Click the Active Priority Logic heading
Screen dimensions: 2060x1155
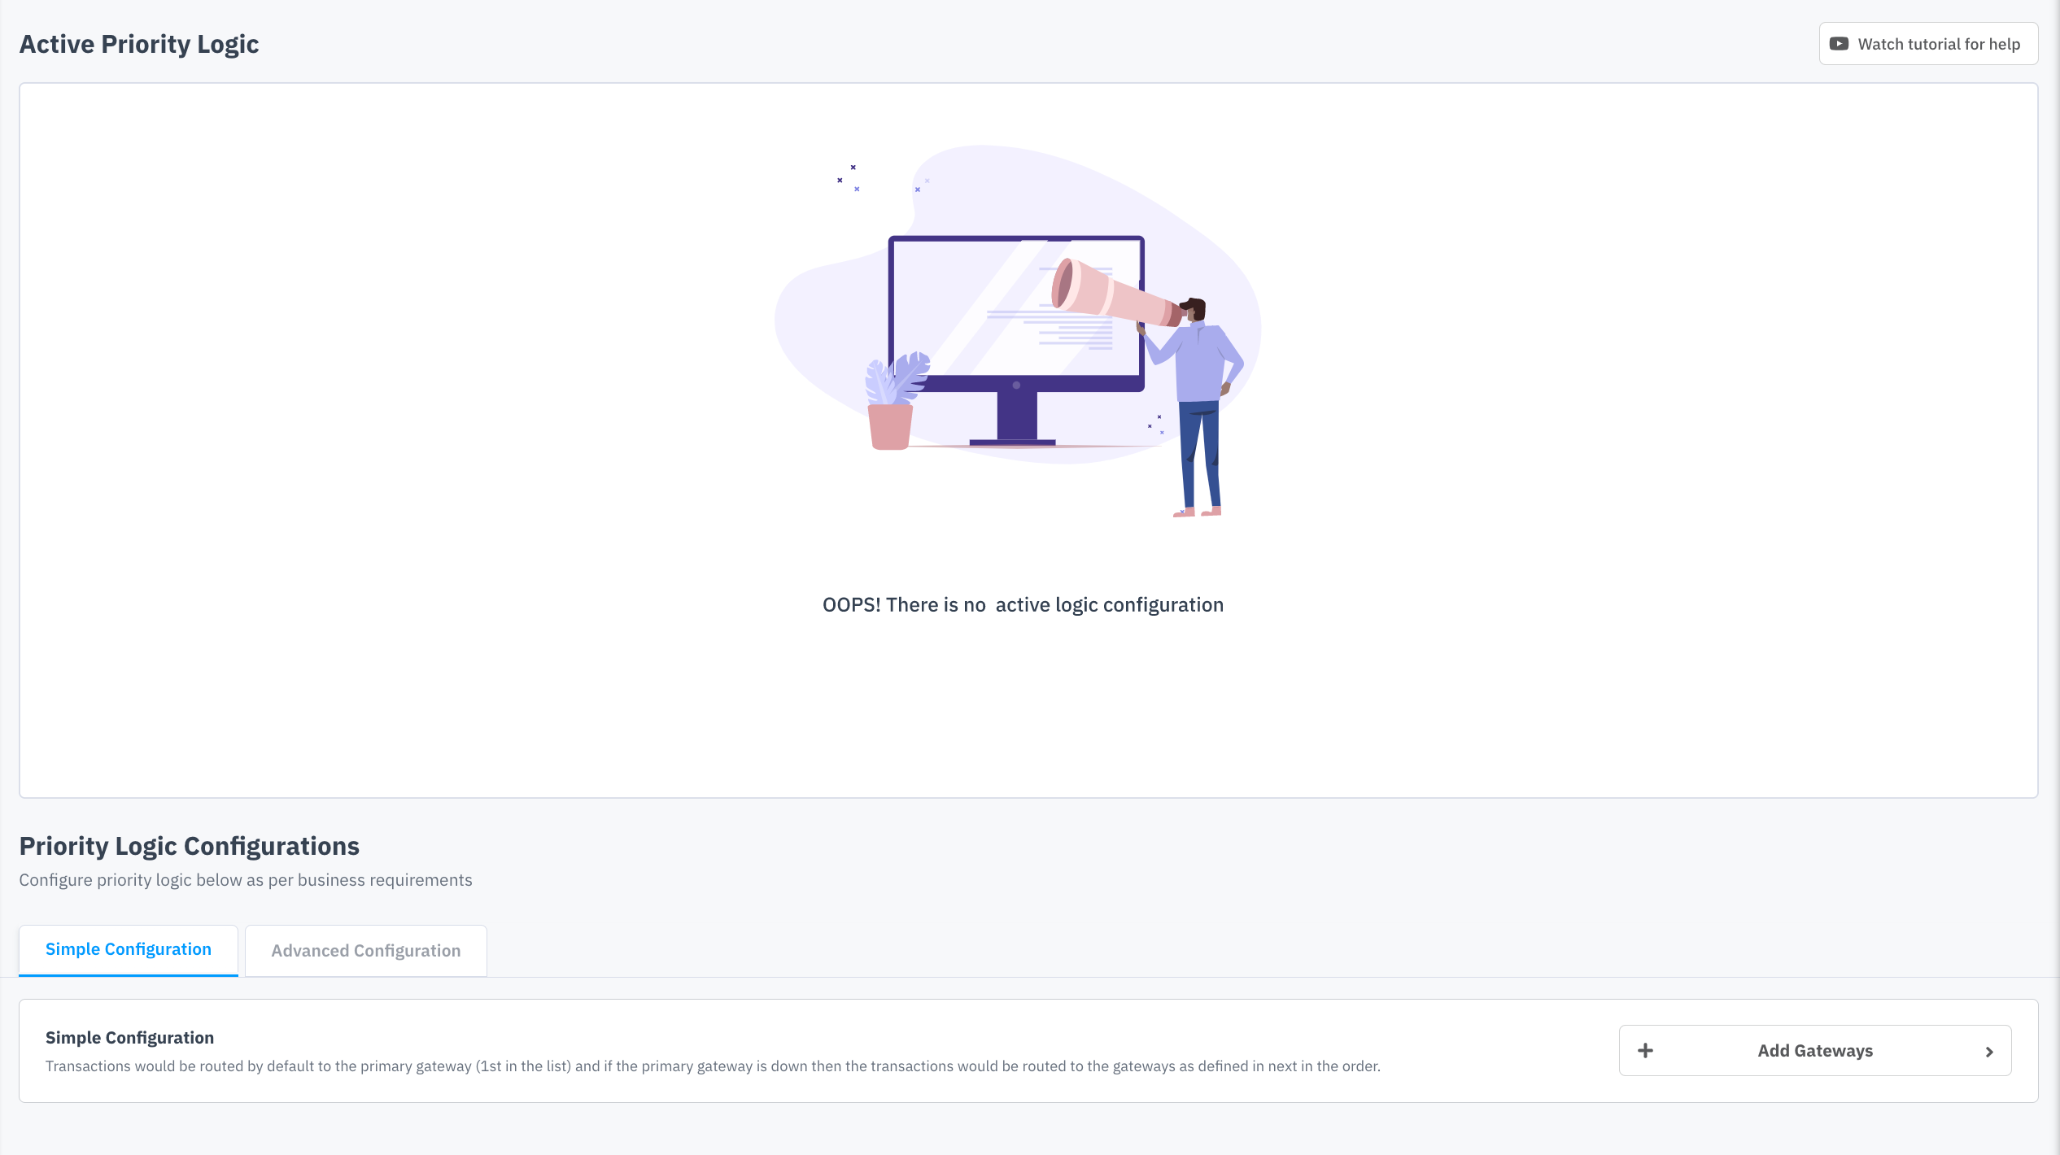click(x=139, y=44)
